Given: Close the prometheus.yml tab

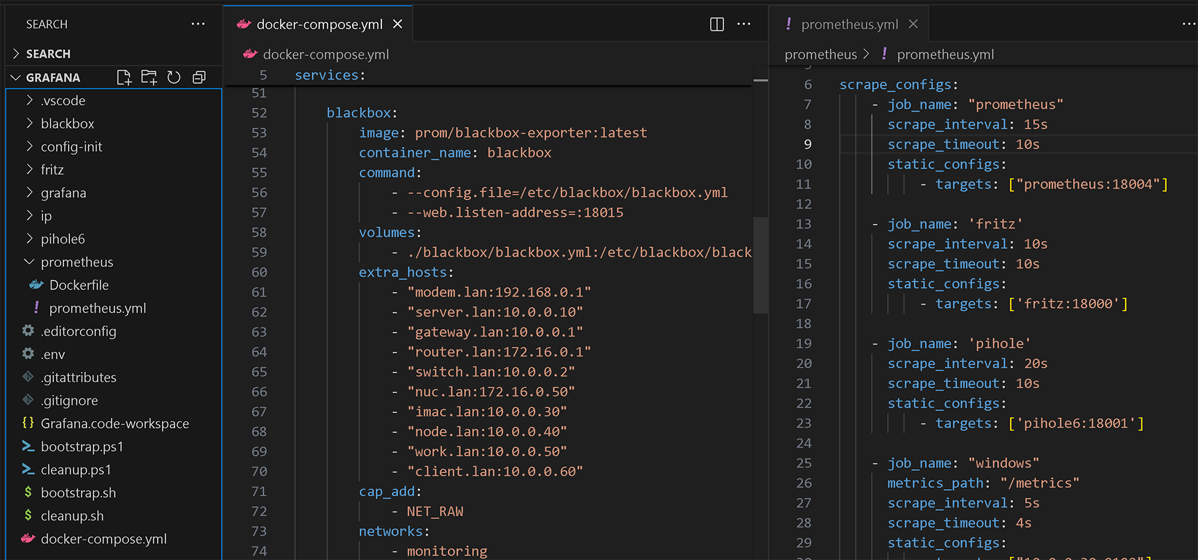Looking at the screenshot, I should (913, 24).
